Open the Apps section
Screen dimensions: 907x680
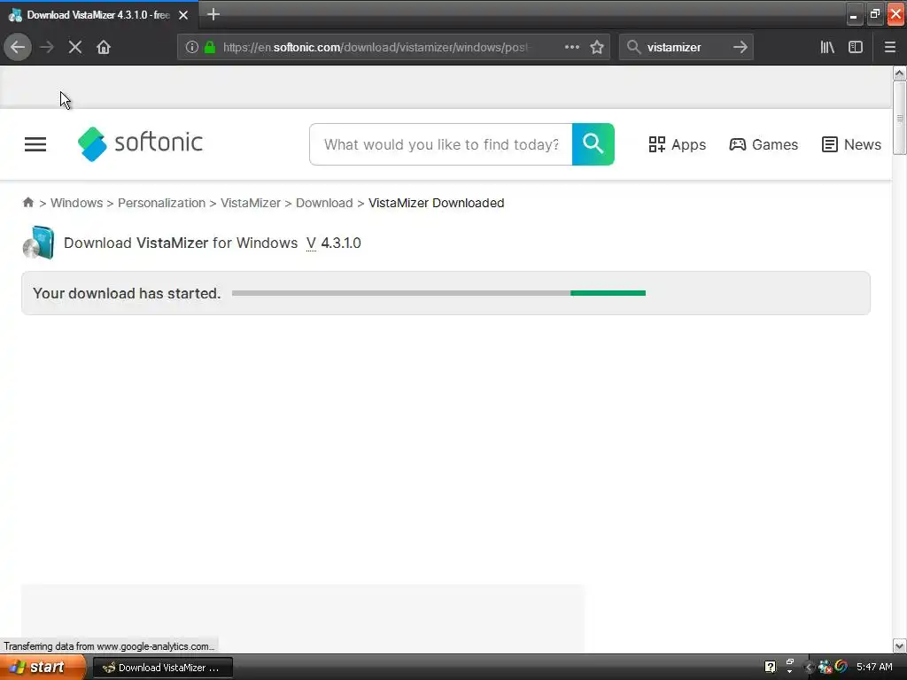click(x=677, y=144)
